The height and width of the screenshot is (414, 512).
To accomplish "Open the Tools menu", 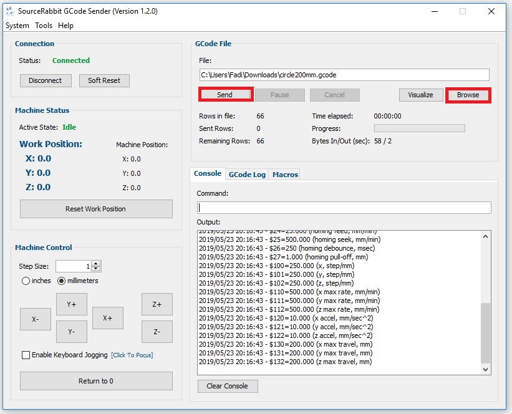I will pyautogui.click(x=44, y=26).
